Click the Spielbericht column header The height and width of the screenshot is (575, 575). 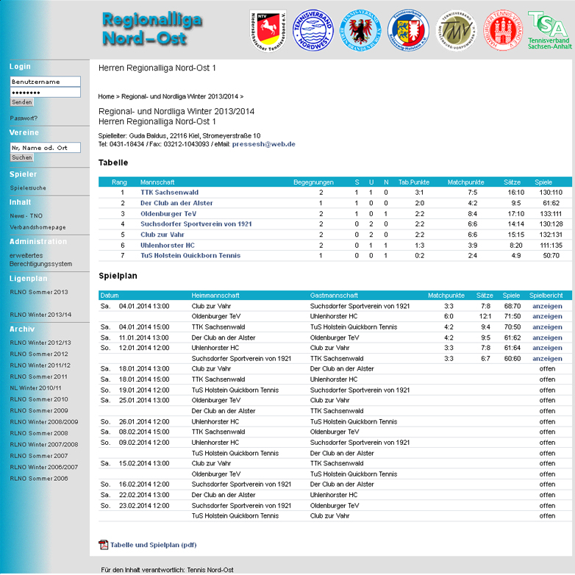click(x=546, y=296)
